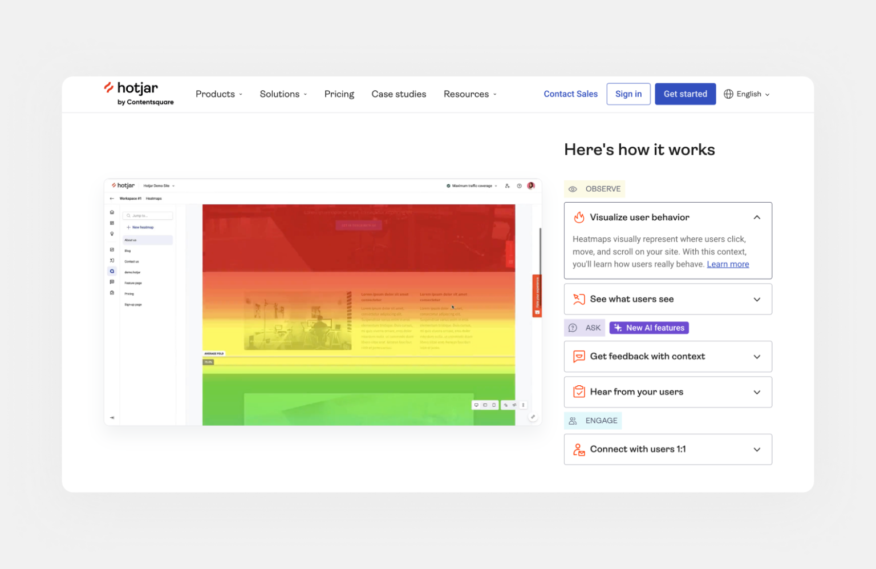Viewport: 876px width, 569px height.
Task: Click the Jump to search field in demo sidebar
Action: [x=147, y=215]
